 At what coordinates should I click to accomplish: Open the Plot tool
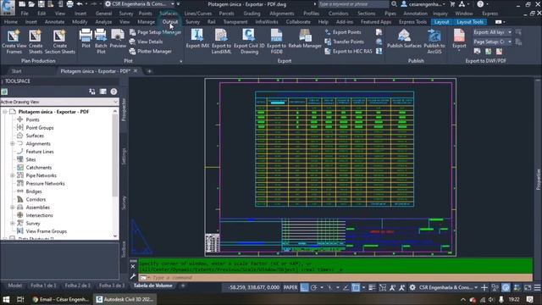[86, 39]
